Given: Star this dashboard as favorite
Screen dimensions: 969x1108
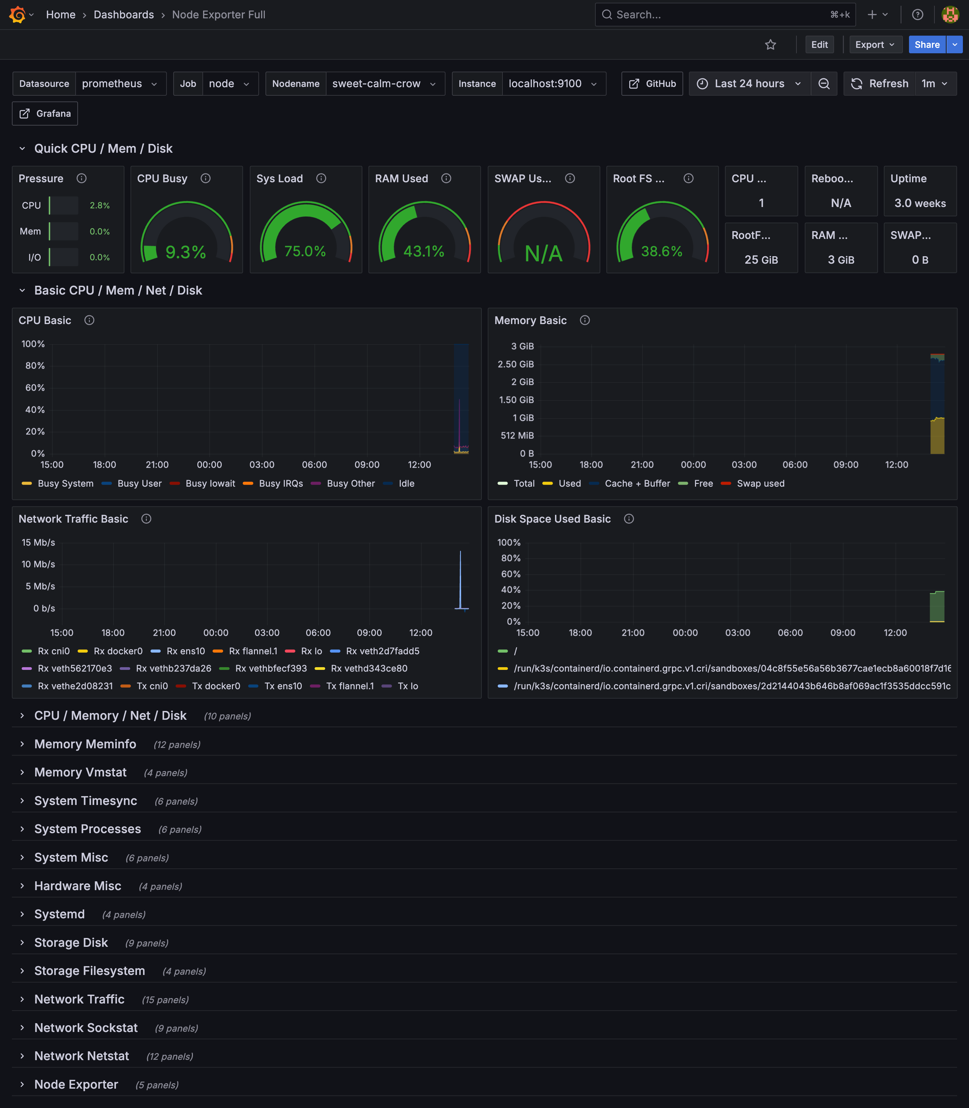Looking at the screenshot, I should tap(771, 45).
